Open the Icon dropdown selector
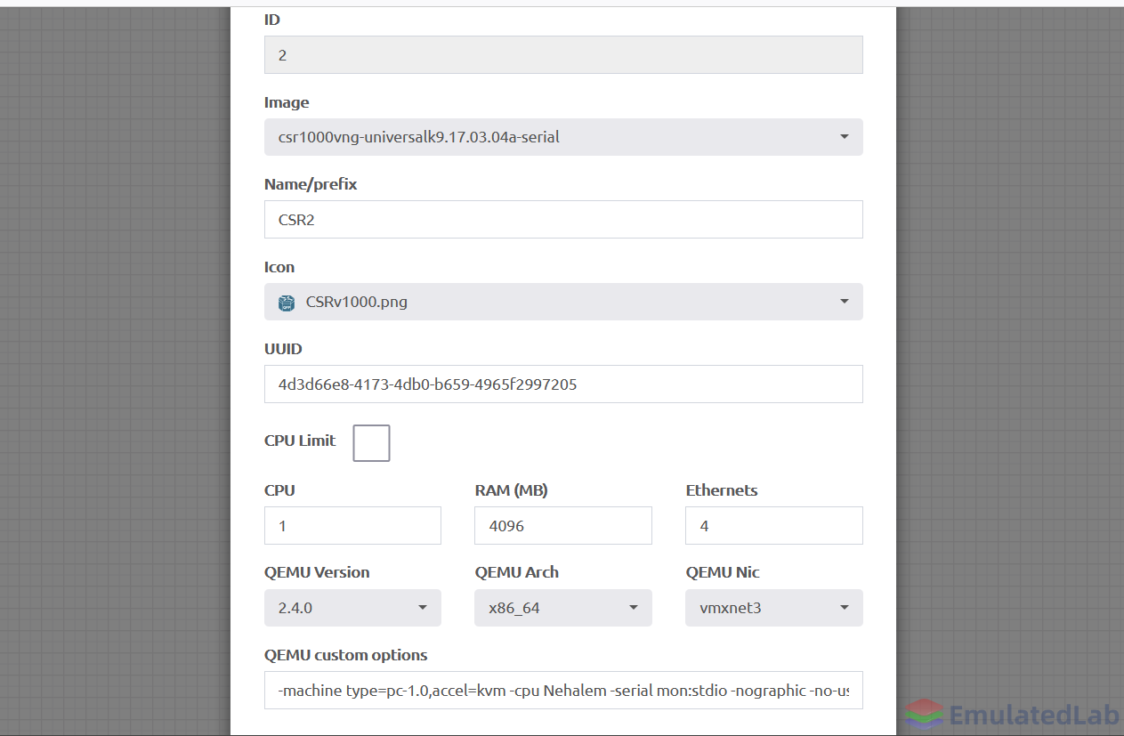Image resolution: width=1124 pixels, height=736 pixels. [x=563, y=302]
